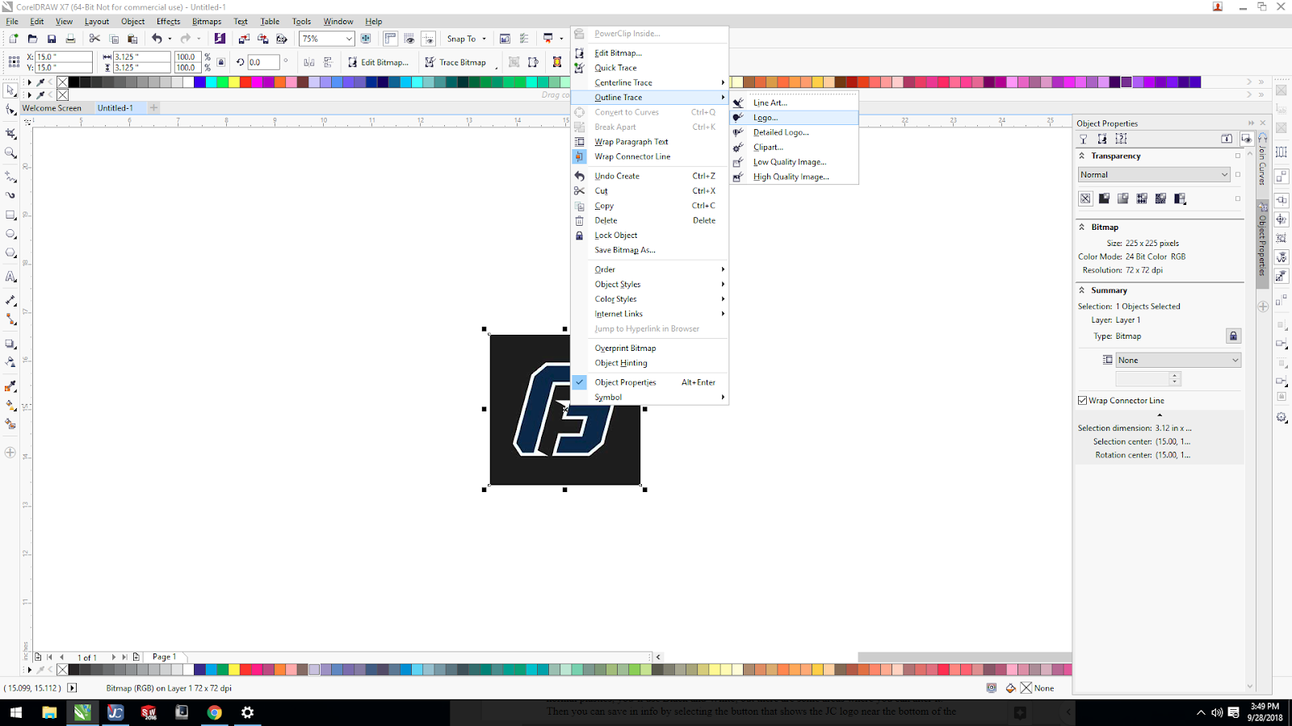The image size is (1292, 726).
Task: Select the Zoom tool in toolbox
Action: (10, 153)
